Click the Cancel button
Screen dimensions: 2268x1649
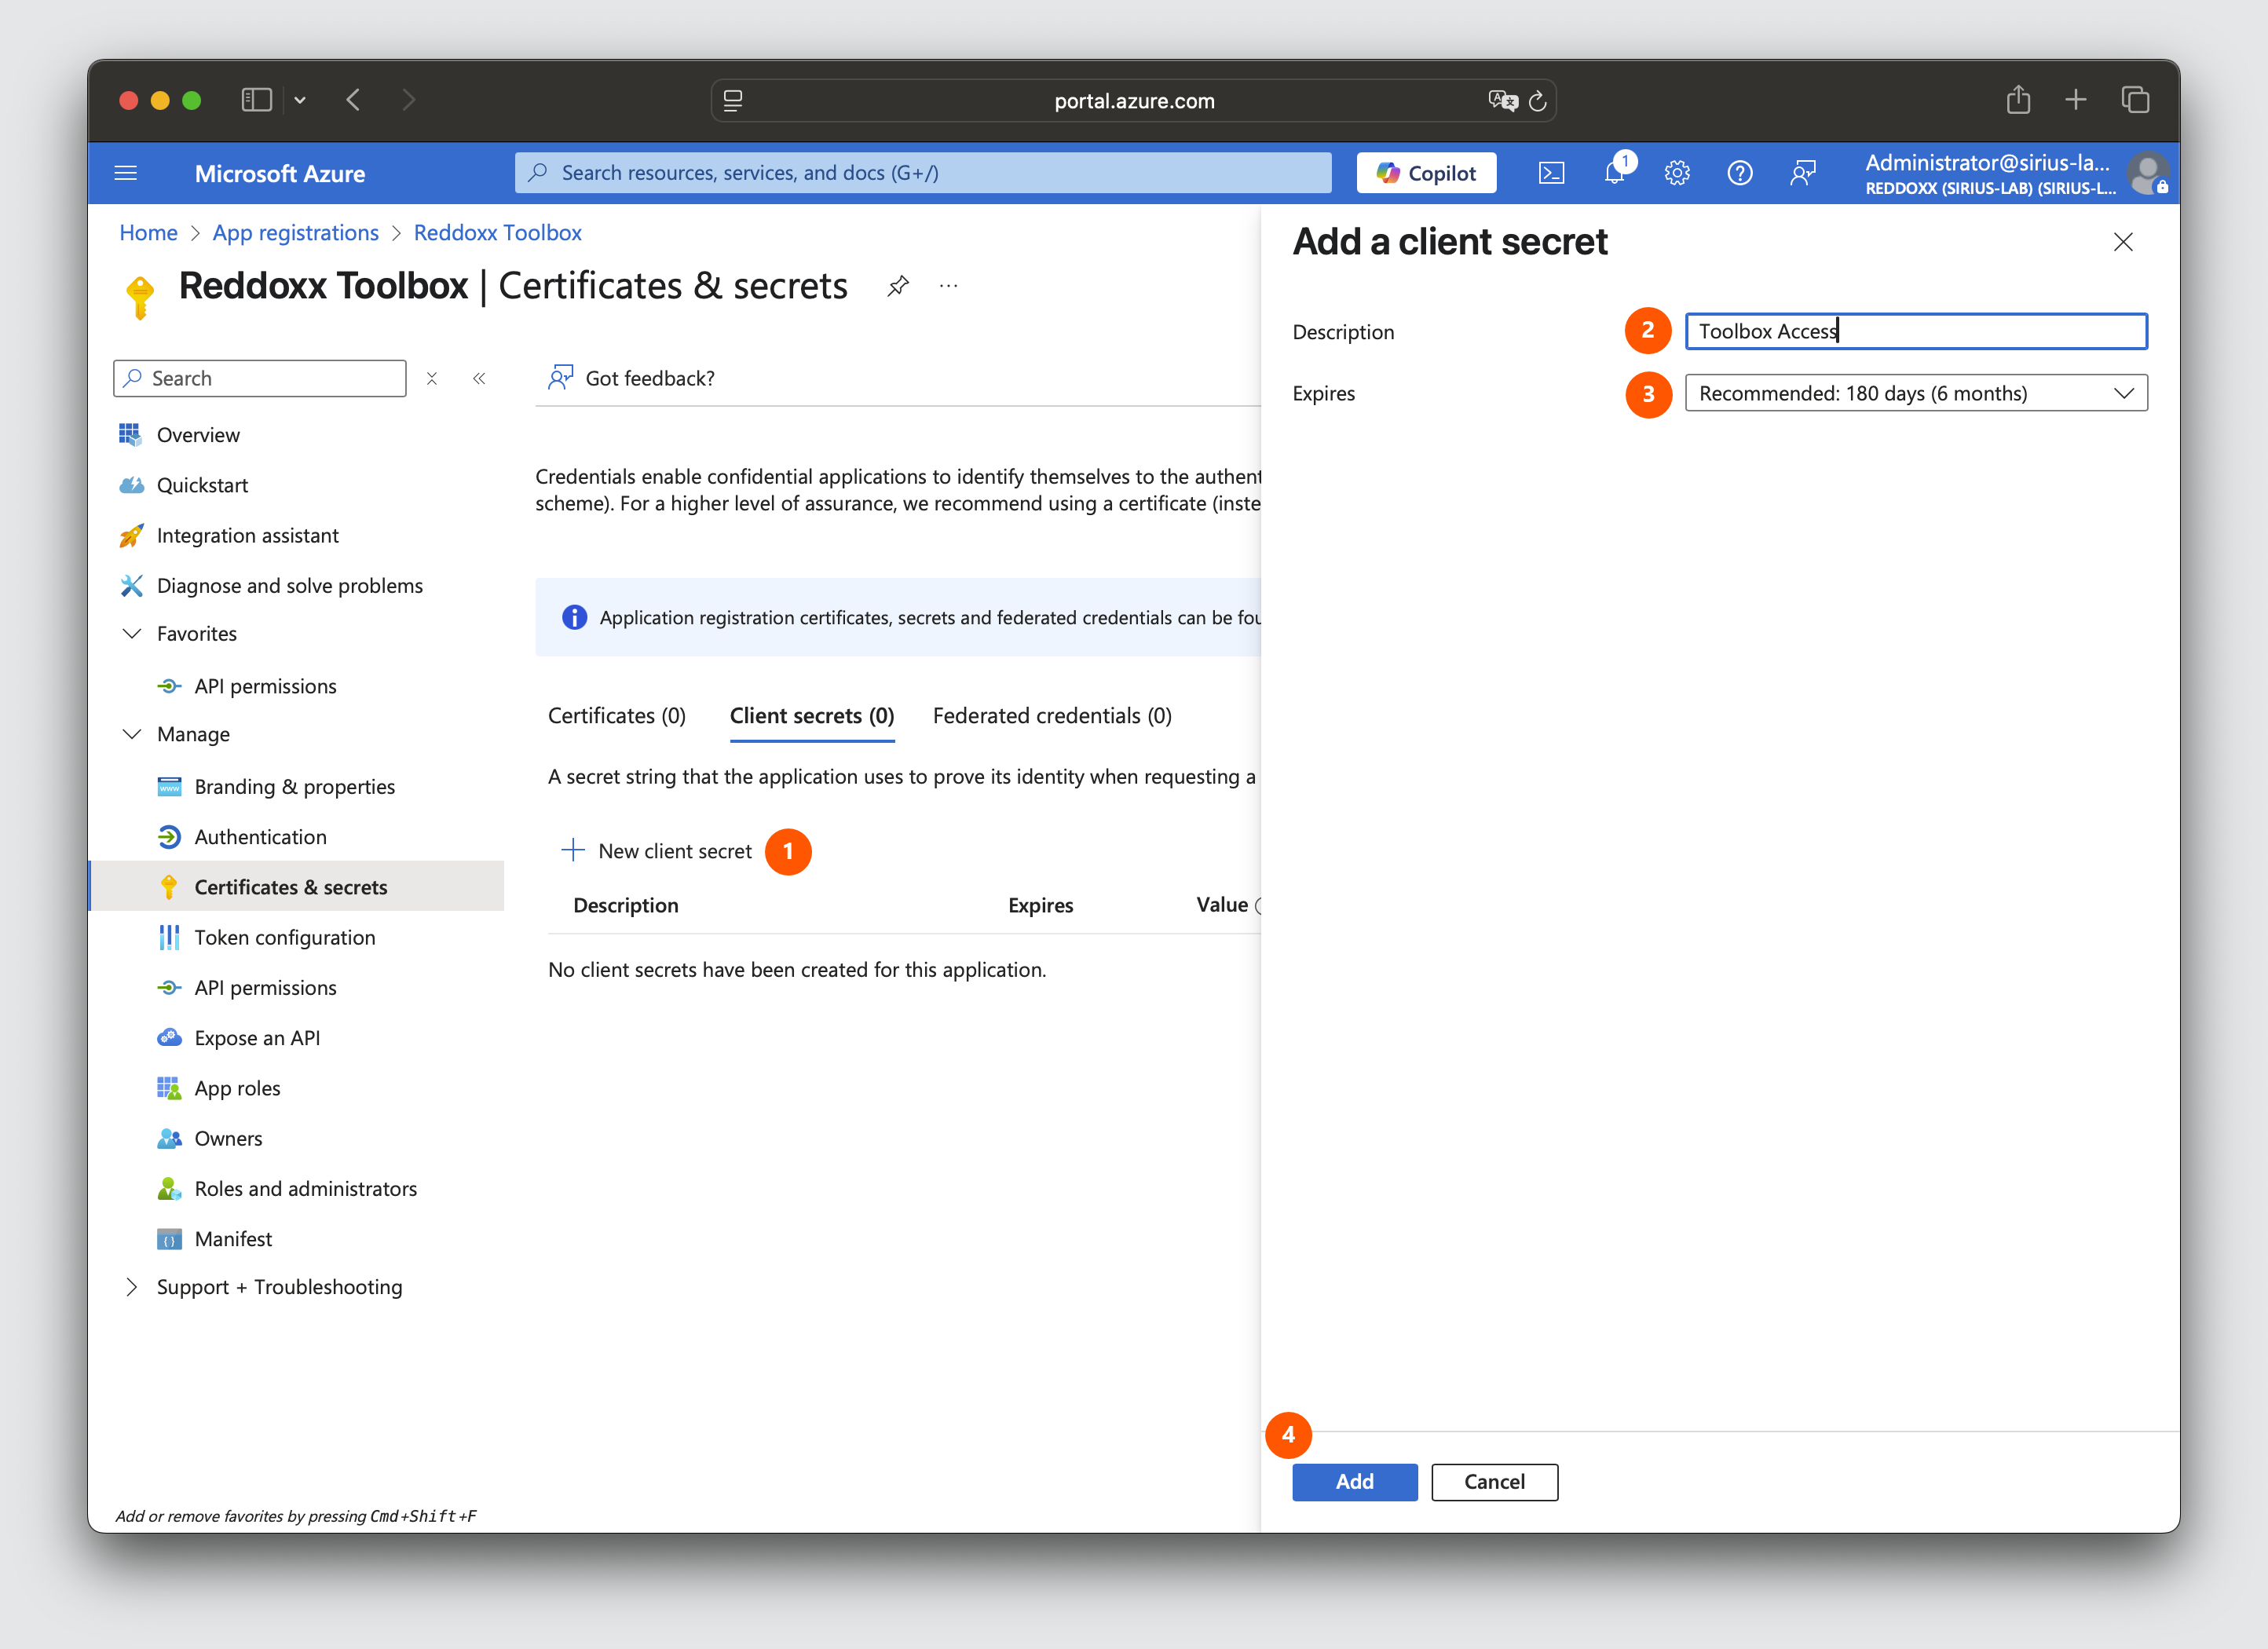click(1494, 1482)
